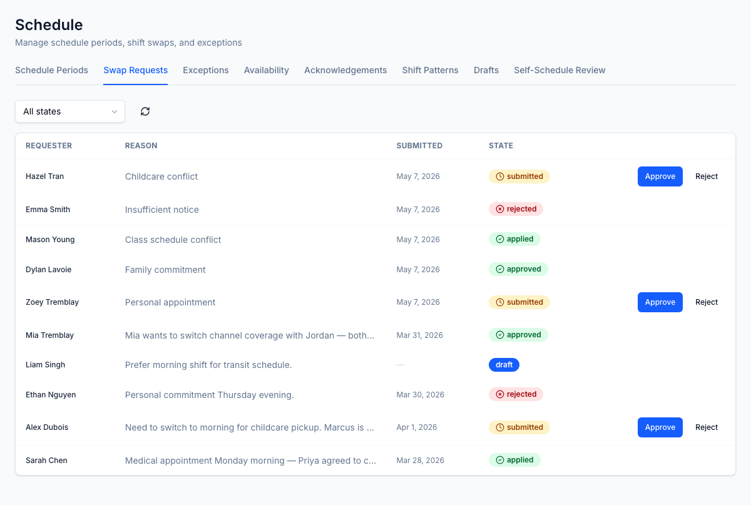Select the Swap Requests tab
Image resolution: width=751 pixels, height=505 pixels.
click(x=135, y=70)
